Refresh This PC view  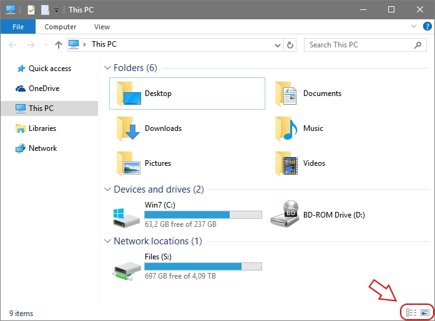[x=290, y=45]
